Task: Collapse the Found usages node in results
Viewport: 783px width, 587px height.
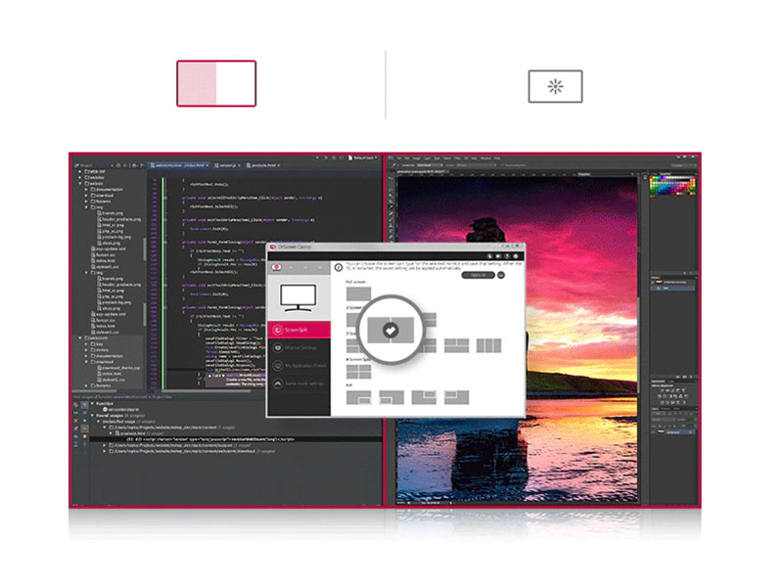Action: tap(92, 415)
